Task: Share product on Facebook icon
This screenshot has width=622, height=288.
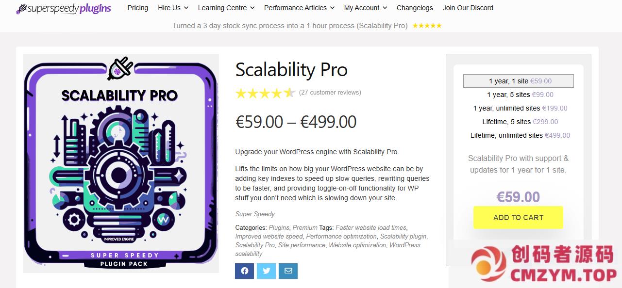Action: tap(244, 271)
